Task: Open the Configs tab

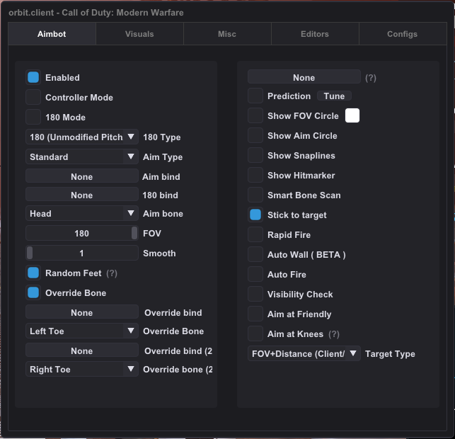Action: click(x=402, y=34)
